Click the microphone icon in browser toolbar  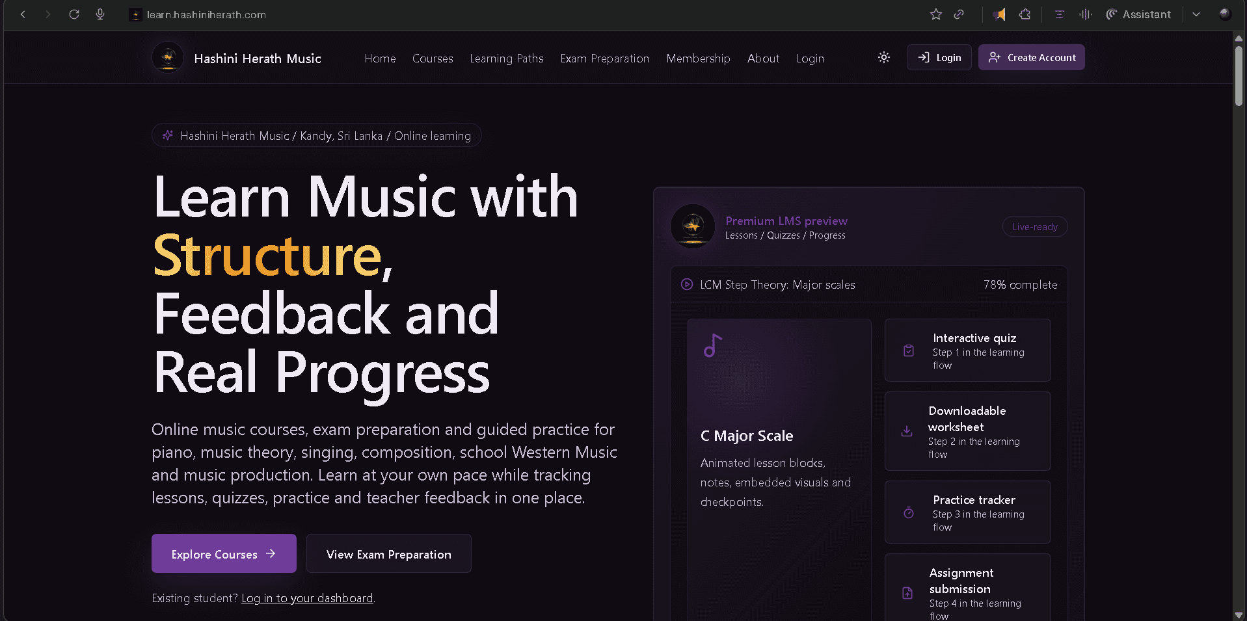pyautogui.click(x=100, y=14)
